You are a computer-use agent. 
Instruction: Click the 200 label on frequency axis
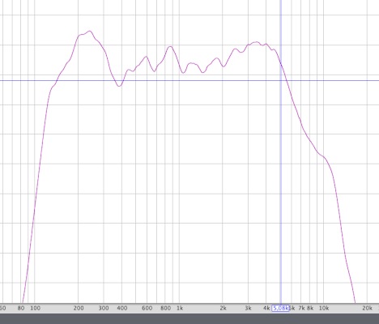(x=79, y=308)
